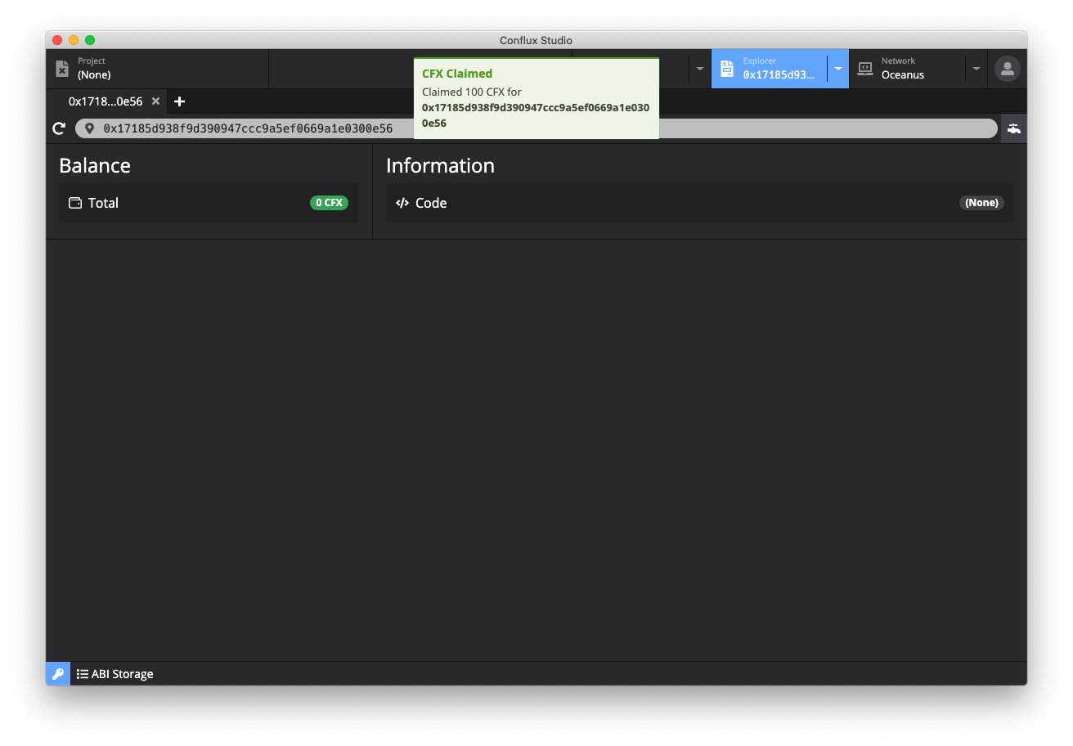Click the address input field

point(536,128)
